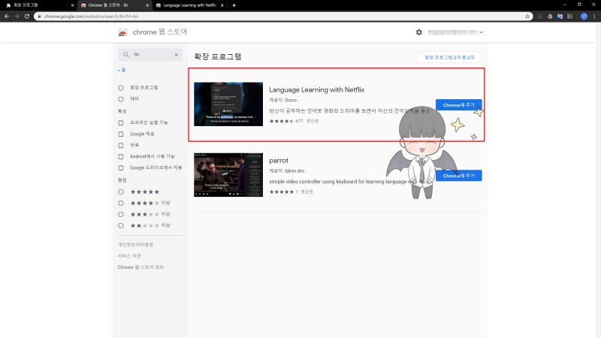Click the magnifier icon in search box
This screenshot has height=338, width=601.
(x=126, y=54)
